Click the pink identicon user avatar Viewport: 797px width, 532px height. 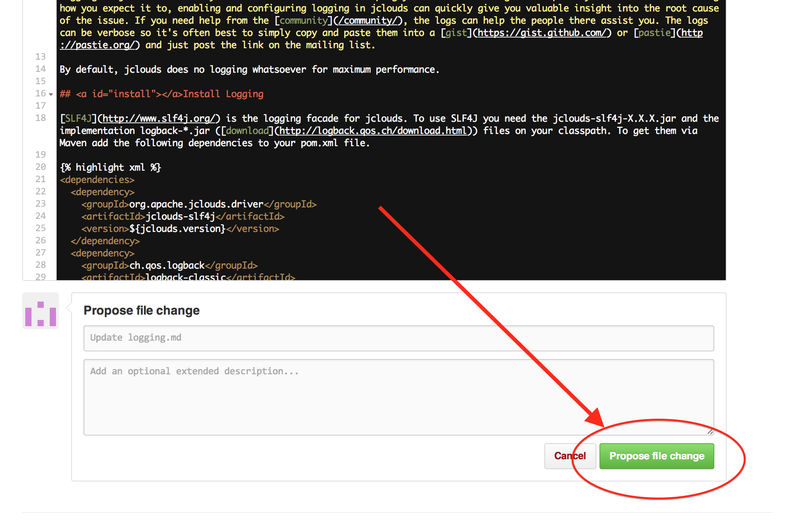pos(41,311)
